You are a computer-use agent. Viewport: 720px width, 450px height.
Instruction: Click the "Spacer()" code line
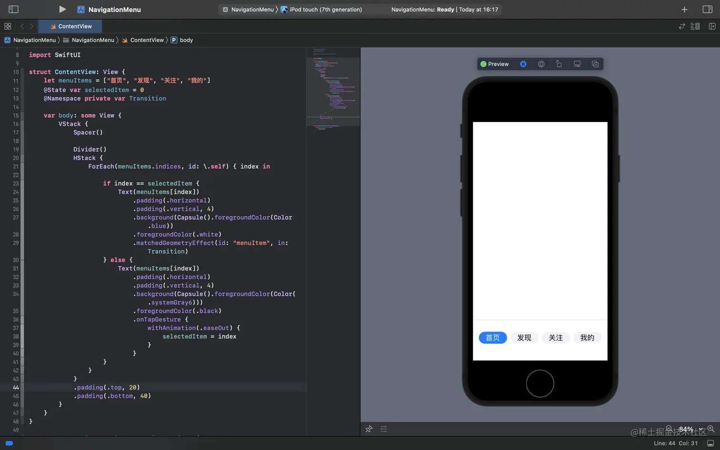pyautogui.click(x=88, y=132)
